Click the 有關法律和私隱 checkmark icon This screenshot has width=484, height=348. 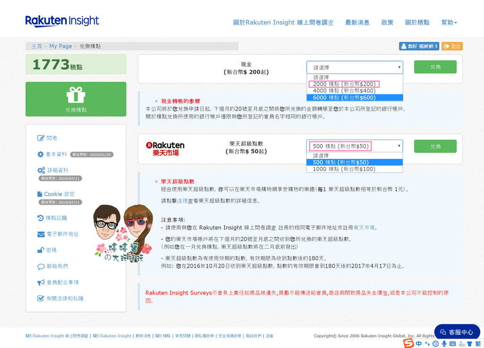[41, 298]
